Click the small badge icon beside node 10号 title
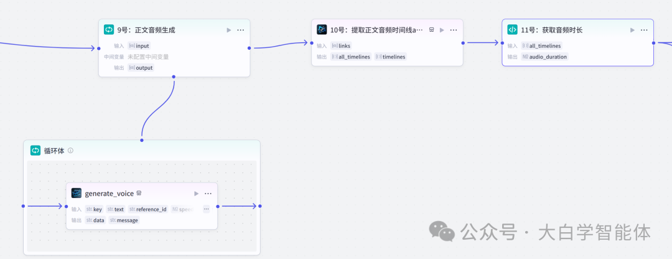Image resolution: width=672 pixels, height=259 pixels. pyautogui.click(x=432, y=30)
